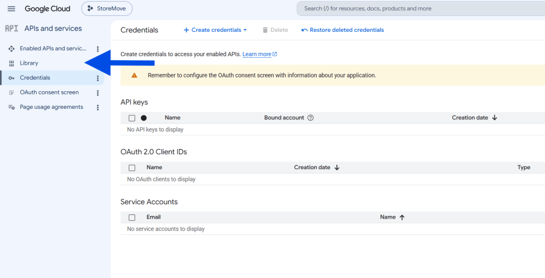Image resolution: width=545 pixels, height=278 pixels.
Task: Click the plus icon on Create credentials
Action: pyautogui.click(x=186, y=30)
